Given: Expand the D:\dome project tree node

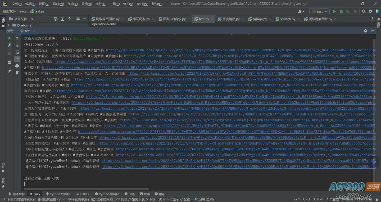Looking at the screenshot, I should point(9,25).
